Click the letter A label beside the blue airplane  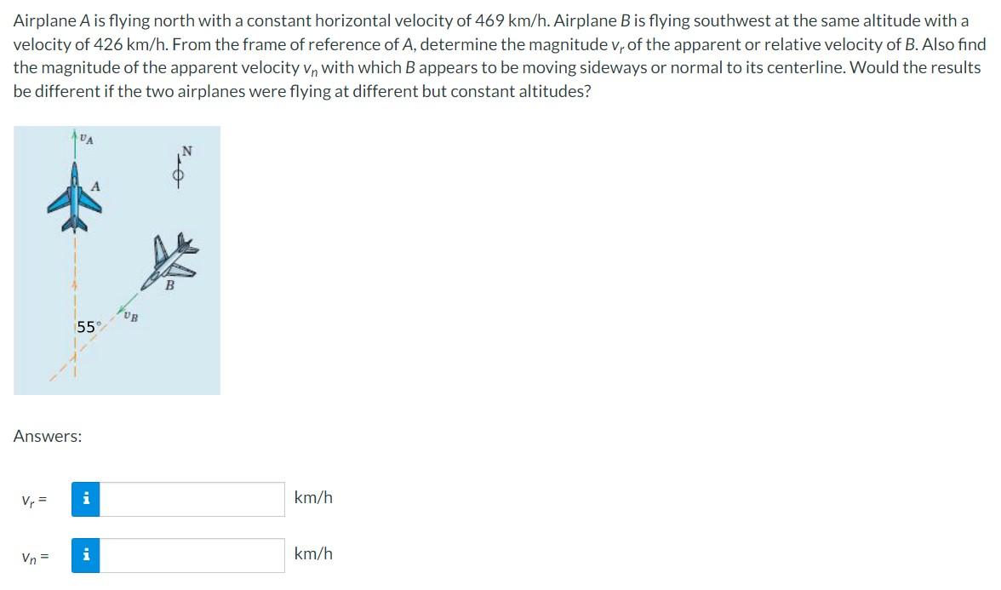tap(96, 184)
